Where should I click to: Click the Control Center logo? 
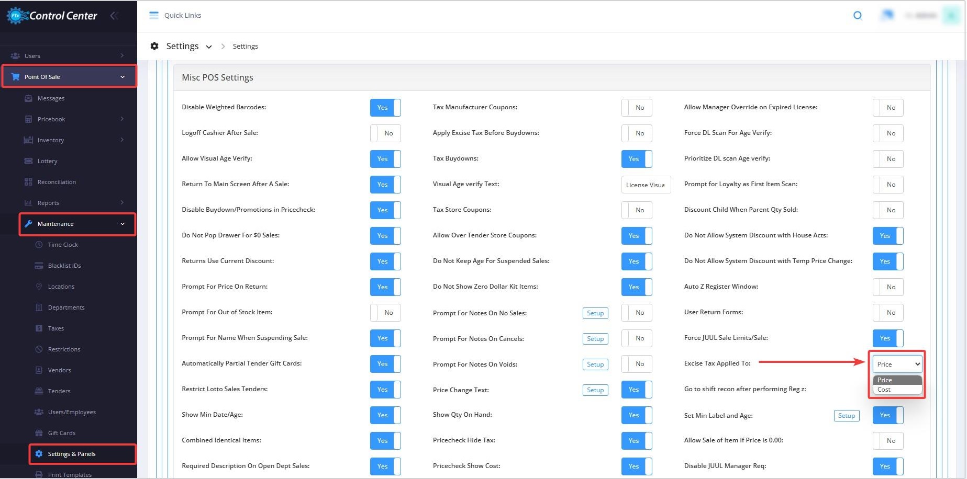click(52, 16)
